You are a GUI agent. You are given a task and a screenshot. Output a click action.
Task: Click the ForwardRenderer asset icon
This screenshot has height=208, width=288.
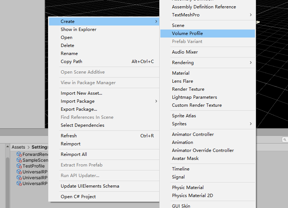(x=19, y=154)
